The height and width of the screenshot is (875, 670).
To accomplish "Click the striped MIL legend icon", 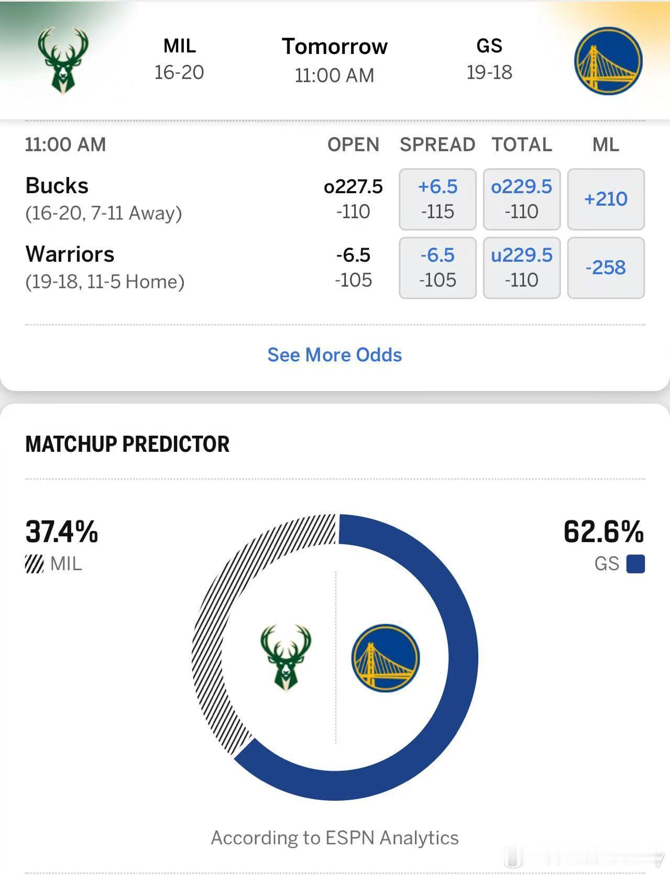I will click(x=35, y=564).
